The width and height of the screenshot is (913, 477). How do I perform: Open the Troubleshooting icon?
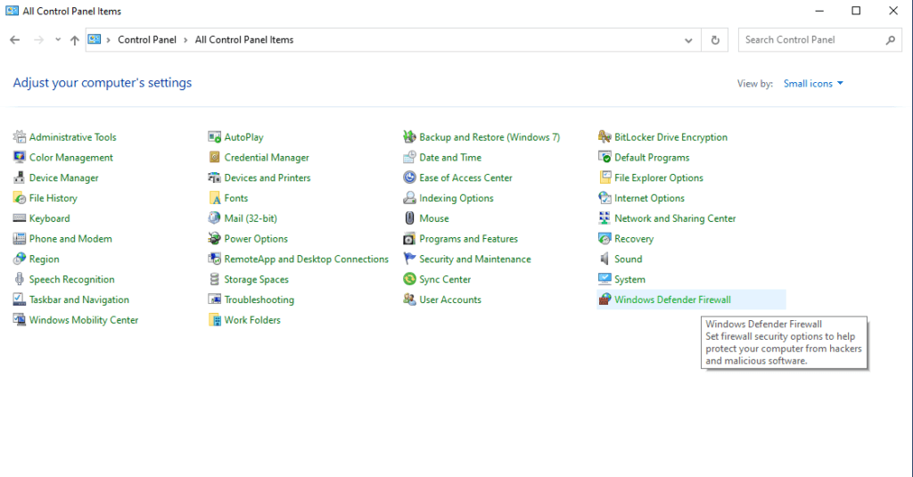pyautogui.click(x=214, y=300)
